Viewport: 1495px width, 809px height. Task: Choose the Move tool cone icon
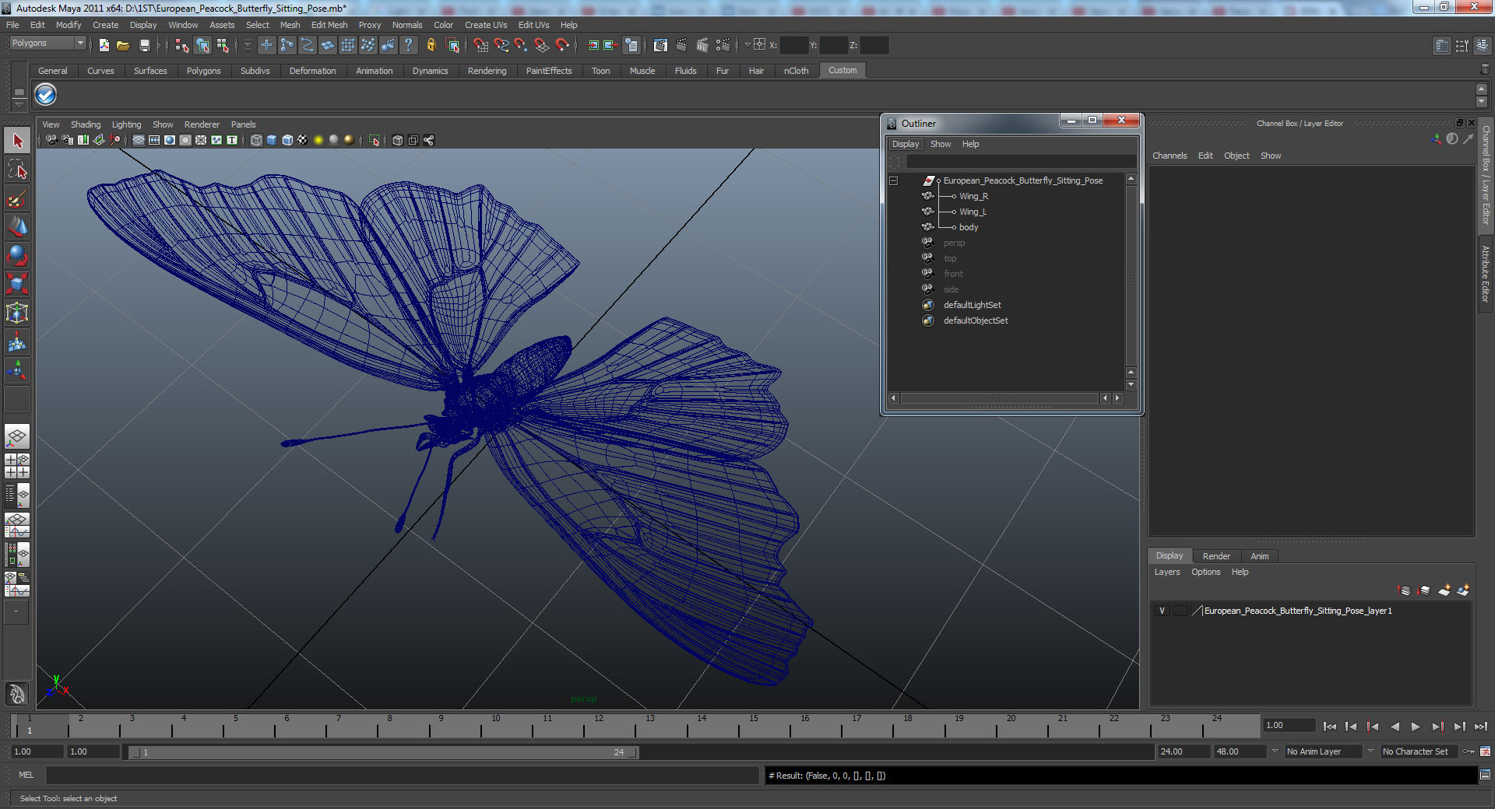[17, 226]
